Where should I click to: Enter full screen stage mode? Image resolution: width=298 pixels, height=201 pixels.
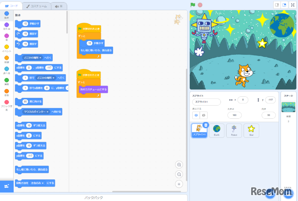(293, 5)
